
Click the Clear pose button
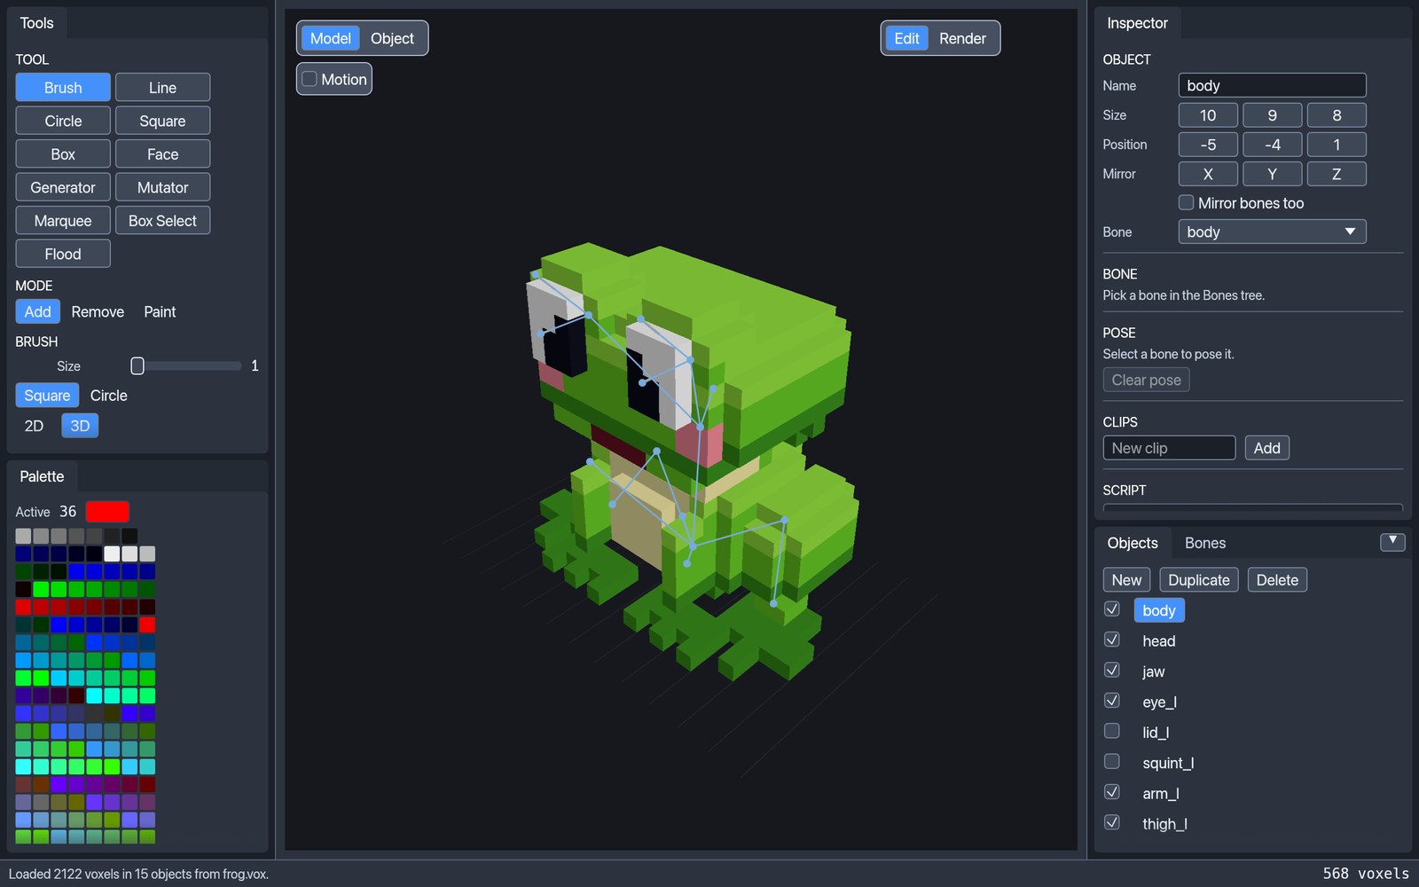click(x=1146, y=380)
